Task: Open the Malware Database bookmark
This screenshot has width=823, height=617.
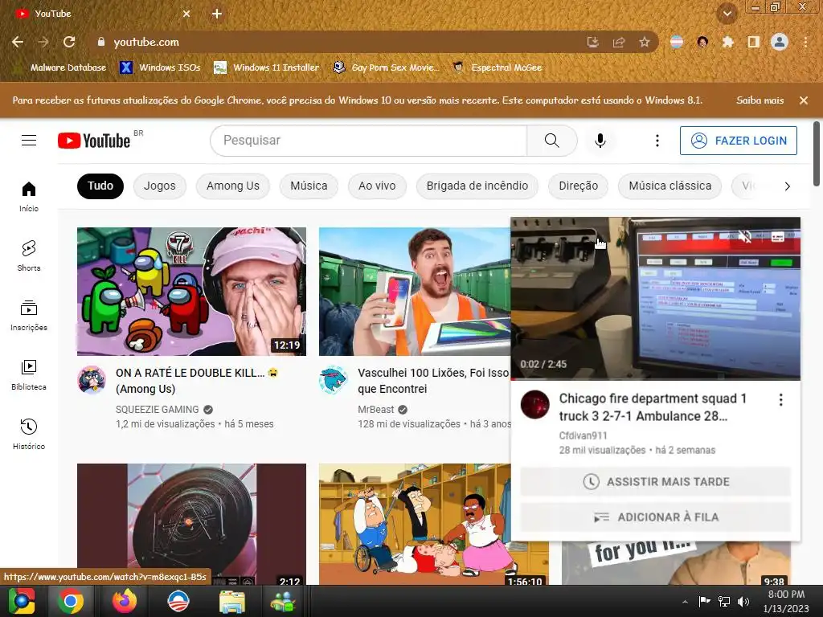Action: (61, 67)
